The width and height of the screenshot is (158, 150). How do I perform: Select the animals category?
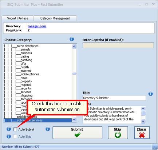point(25,50)
